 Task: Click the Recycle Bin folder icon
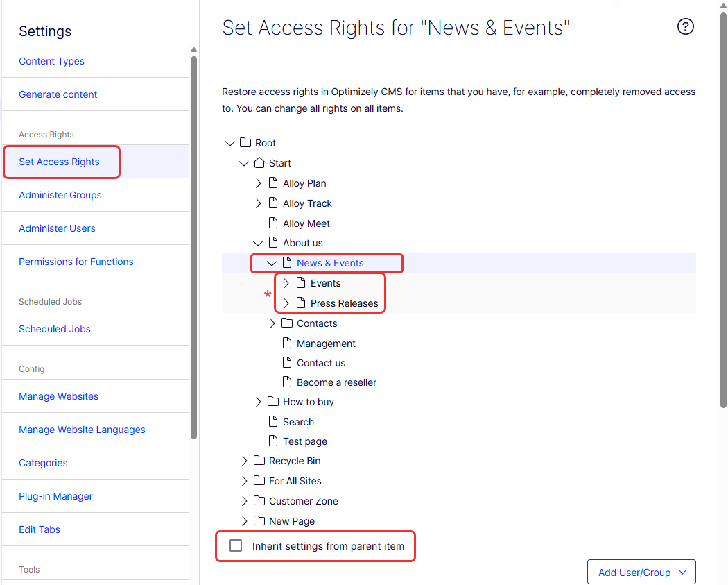pyautogui.click(x=259, y=461)
